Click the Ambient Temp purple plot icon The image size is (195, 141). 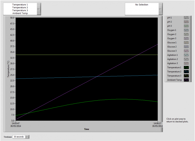tap(186, 80)
